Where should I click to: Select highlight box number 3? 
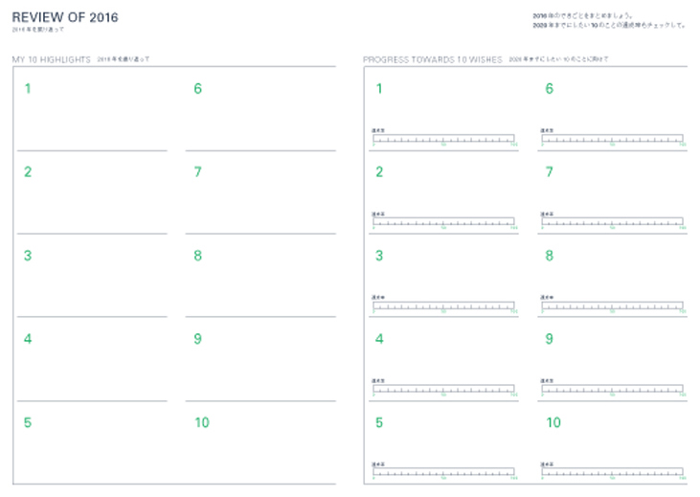[x=92, y=280]
